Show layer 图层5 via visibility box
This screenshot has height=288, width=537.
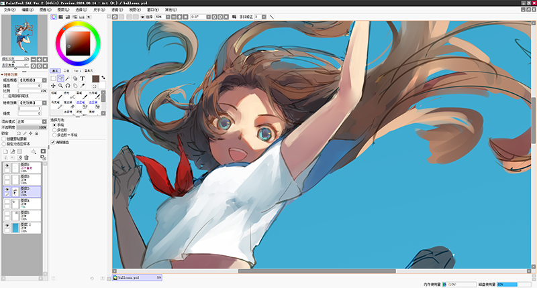point(7,214)
